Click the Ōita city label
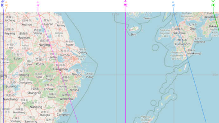This screenshot has width=219, height=123. point(193,29)
